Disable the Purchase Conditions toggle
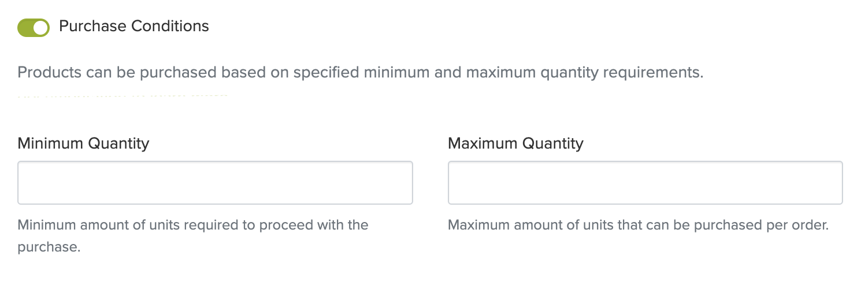The image size is (861, 281). coord(34,27)
